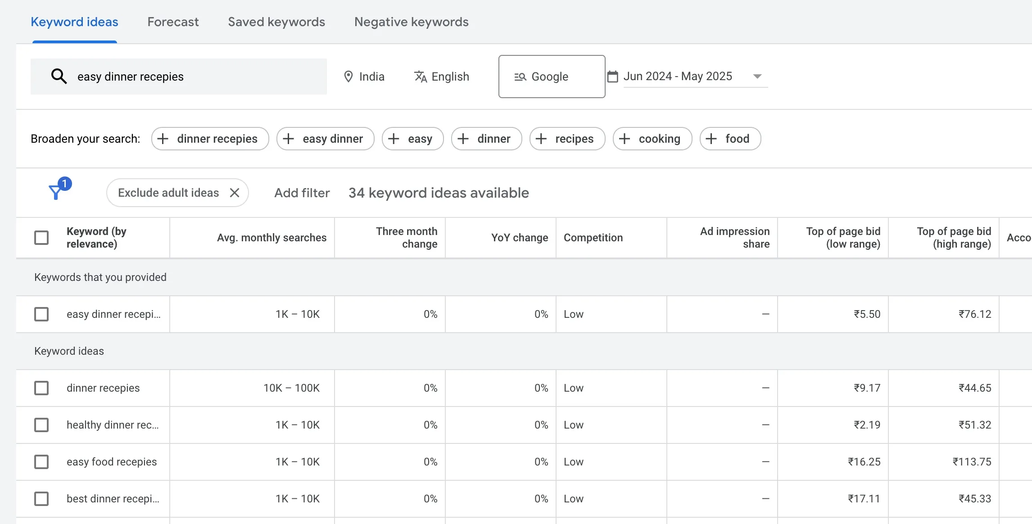Image resolution: width=1032 pixels, height=524 pixels.
Task: Click the plus icon on the food chip
Action: pos(711,139)
